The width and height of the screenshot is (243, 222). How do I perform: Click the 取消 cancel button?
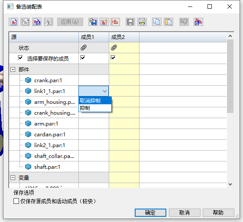click(x=185, y=212)
